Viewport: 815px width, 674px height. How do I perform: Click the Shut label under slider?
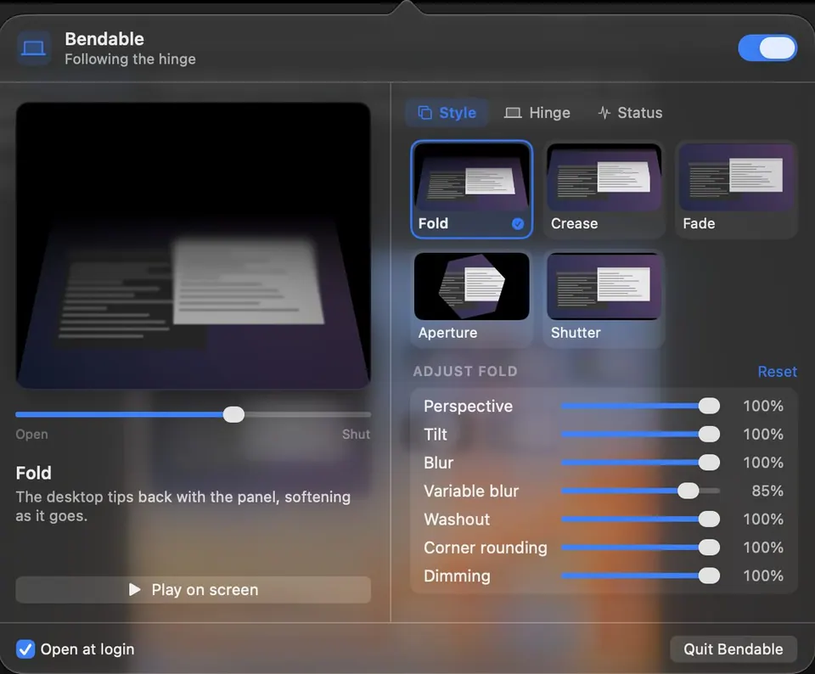356,435
